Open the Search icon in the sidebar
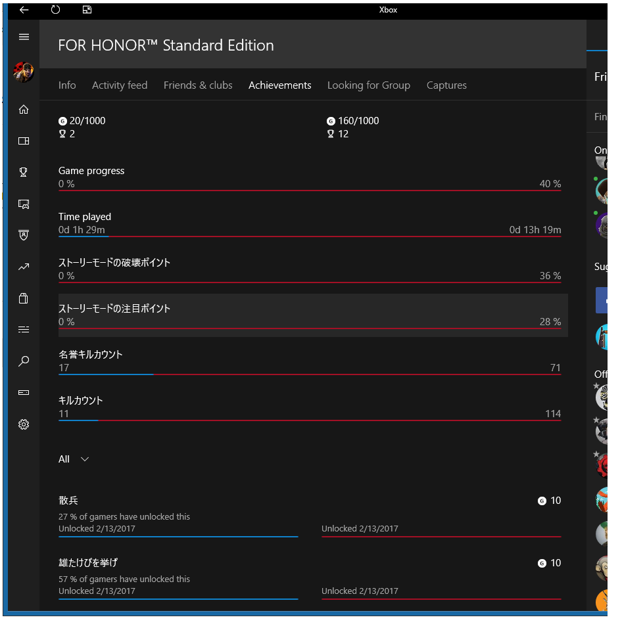This screenshot has width=622, height=632. pyautogui.click(x=24, y=361)
